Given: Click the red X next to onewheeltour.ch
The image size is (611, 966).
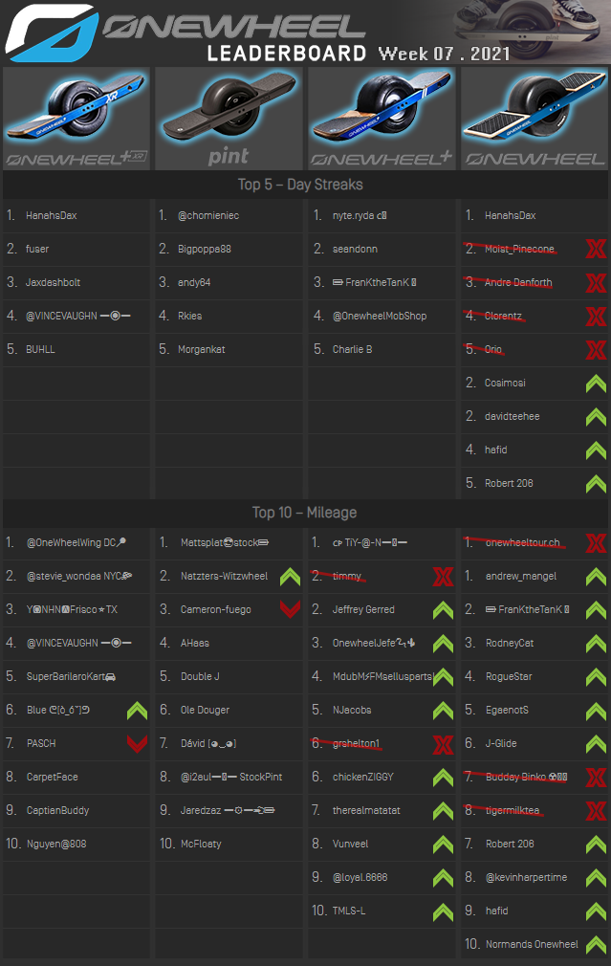Looking at the screenshot, I should coord(595,543).
